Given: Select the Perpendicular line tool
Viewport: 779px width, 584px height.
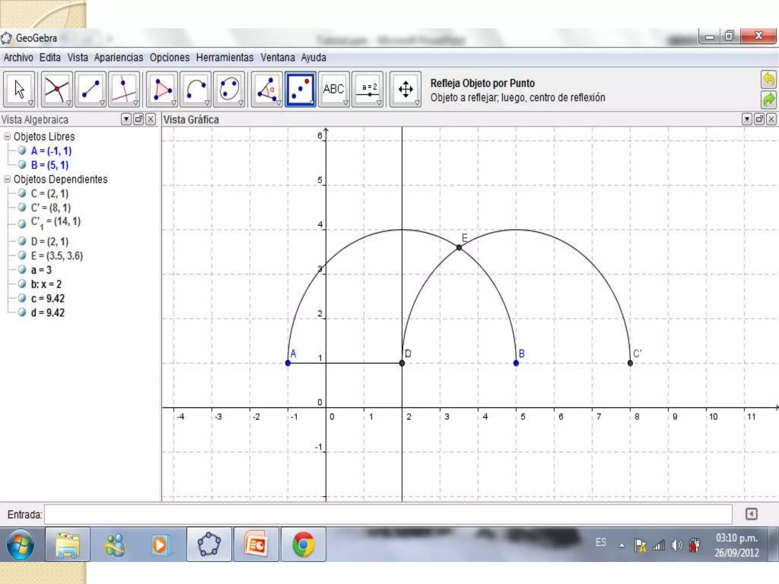Looking at the screenshot, I should point(124,89).
